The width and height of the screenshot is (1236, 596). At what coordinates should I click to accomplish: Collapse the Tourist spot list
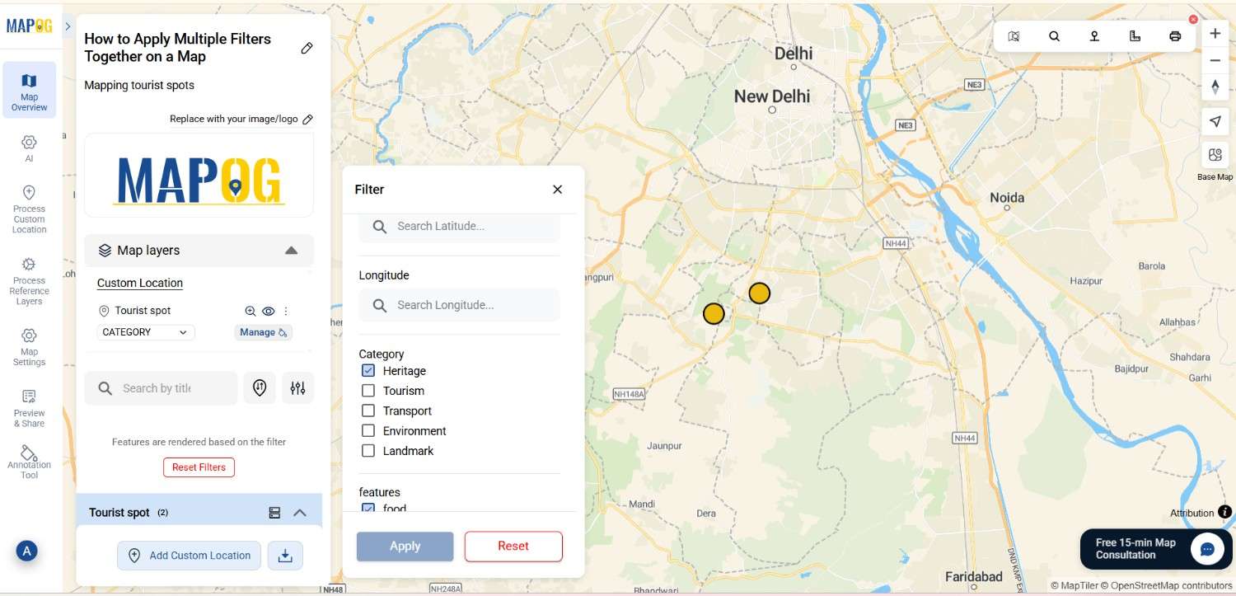pyautogui.click(x=300, y=513)
